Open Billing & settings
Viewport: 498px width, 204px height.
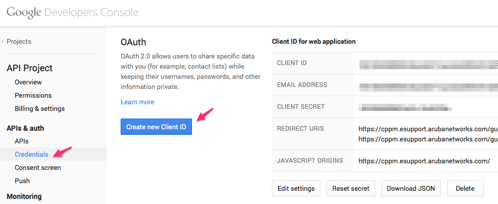click(x=40, y=108)
